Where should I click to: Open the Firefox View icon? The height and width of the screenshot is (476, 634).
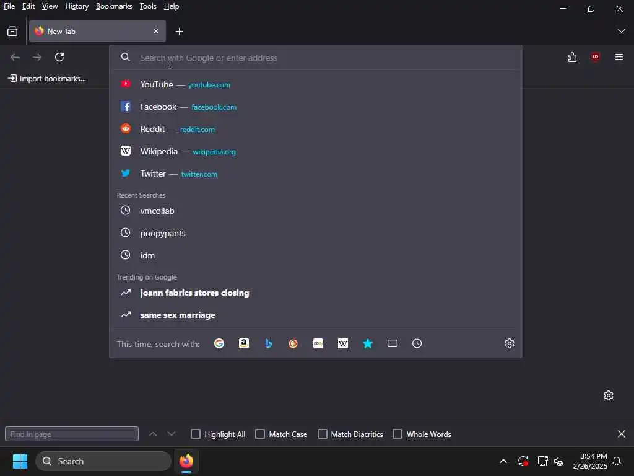point(12,31)
